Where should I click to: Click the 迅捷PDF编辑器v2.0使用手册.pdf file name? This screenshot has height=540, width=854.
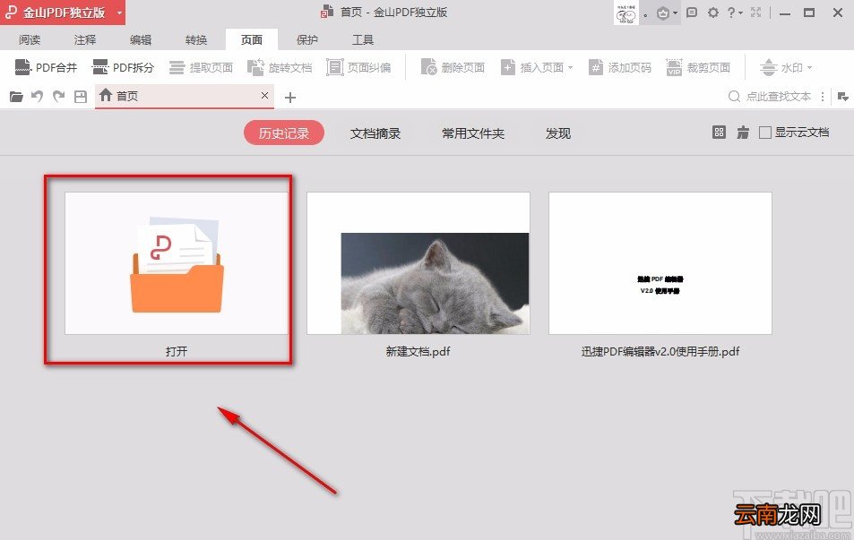point(660,352)
